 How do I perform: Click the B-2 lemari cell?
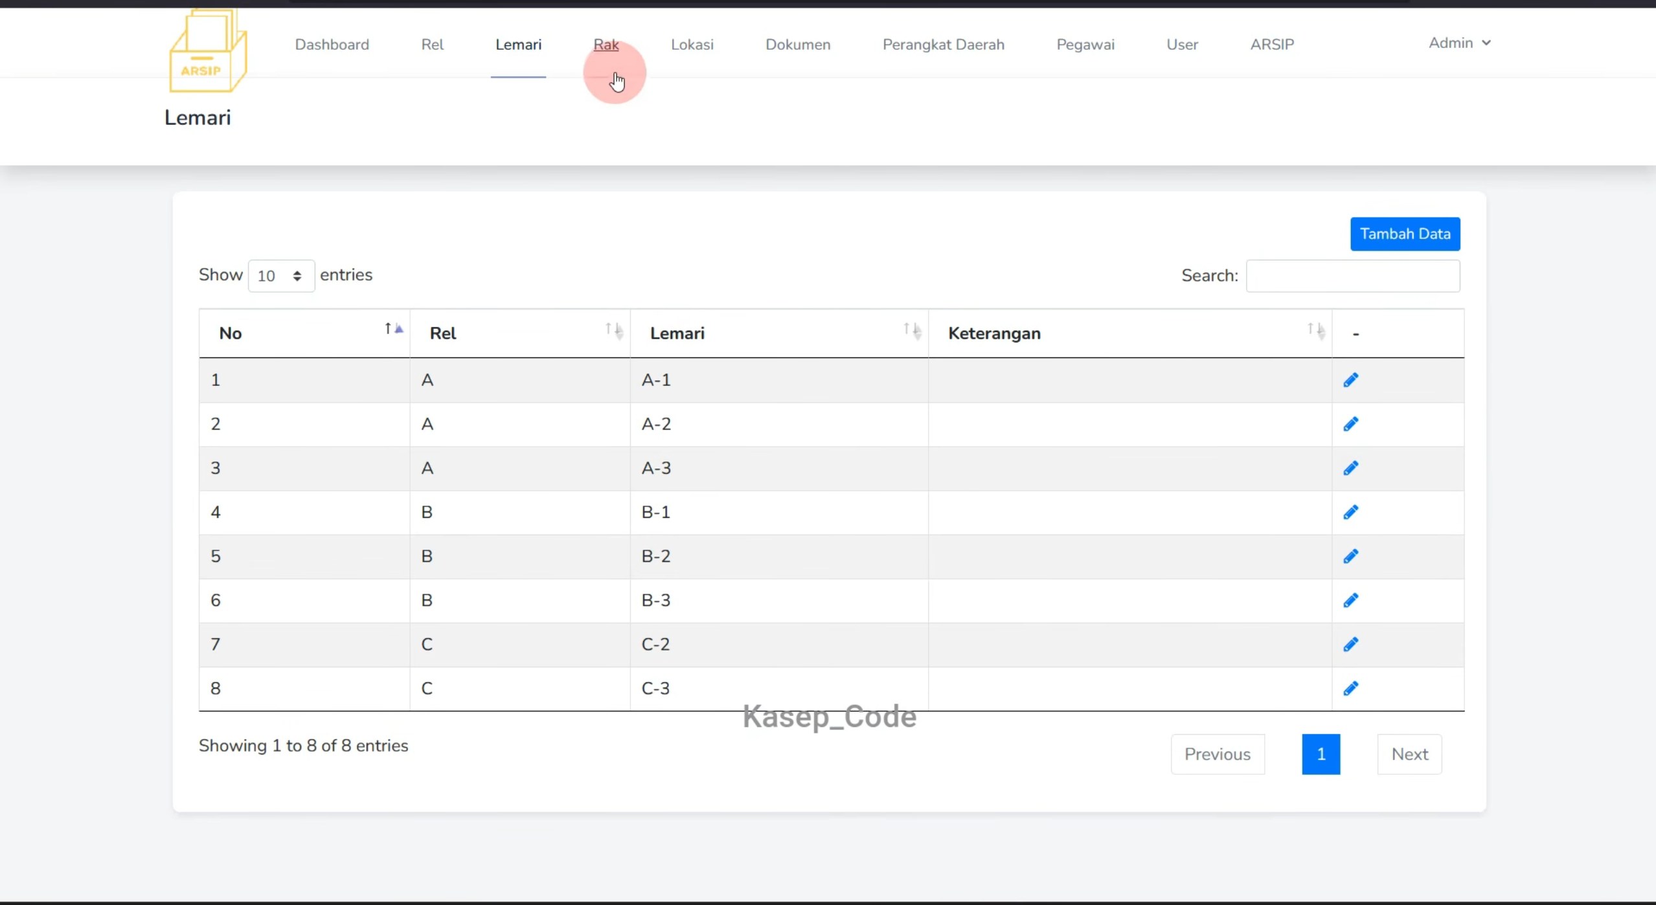[779, 556]
